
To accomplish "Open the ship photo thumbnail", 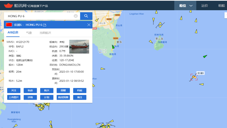I will click(x=79, y=46).
